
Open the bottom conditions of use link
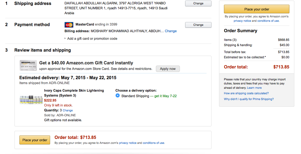point(154,143)
